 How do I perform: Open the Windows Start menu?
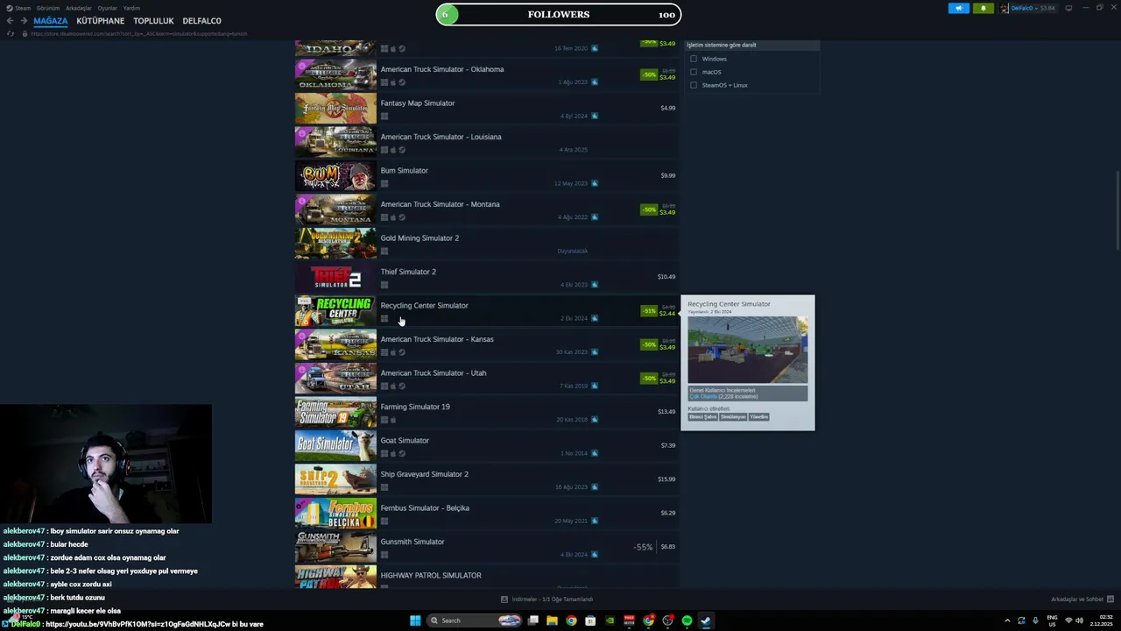(415, 620)
